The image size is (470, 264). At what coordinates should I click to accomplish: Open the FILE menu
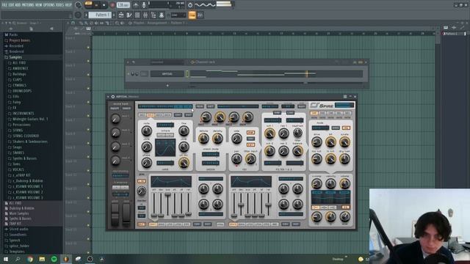tap(4, 5)
